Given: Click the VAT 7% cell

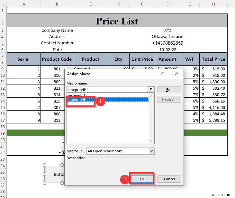Looking at the screenshot, I should 192,94.
